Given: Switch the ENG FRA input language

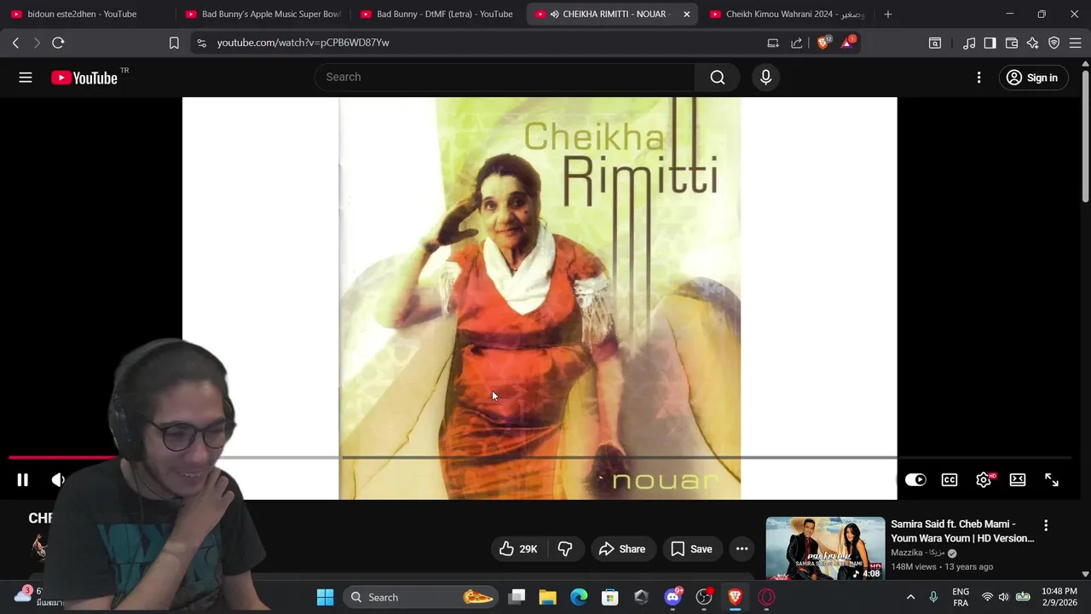Looking at the screenshot, I should coord(961,597).
